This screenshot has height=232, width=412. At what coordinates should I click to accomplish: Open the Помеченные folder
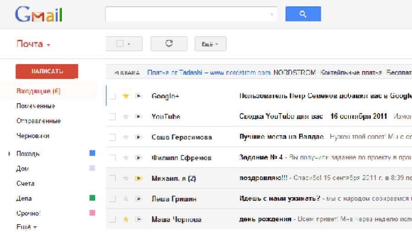[36, 106]
